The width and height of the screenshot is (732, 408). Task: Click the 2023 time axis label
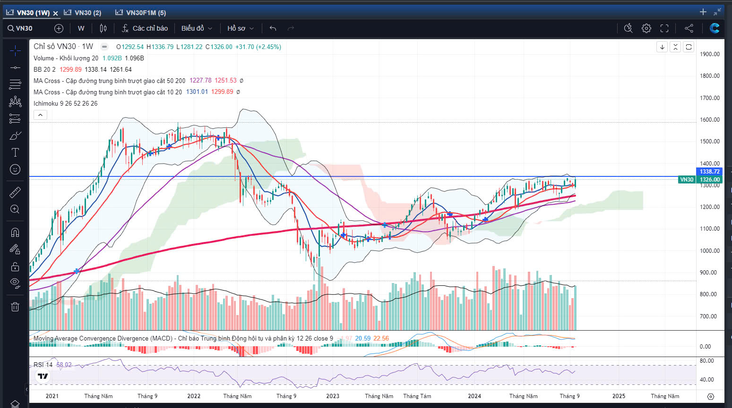(x=333, y=396)
